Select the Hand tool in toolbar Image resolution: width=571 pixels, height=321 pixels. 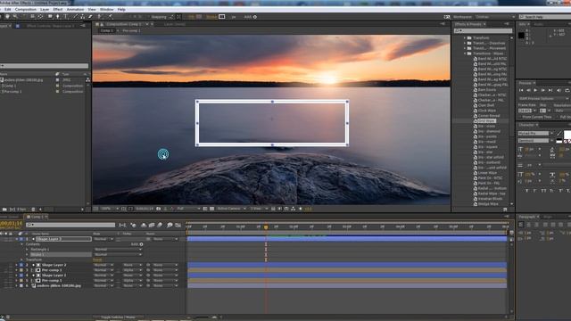tap(7, 17)
